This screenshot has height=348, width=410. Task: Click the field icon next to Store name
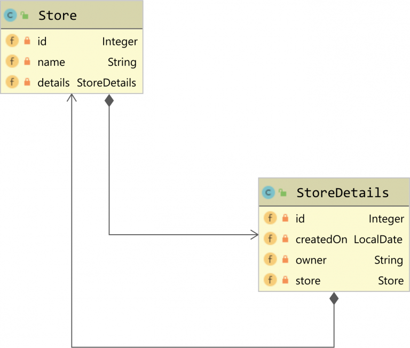(12, 62)
